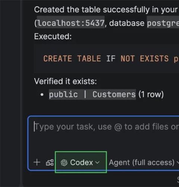Click the NOT keyword in code block

(x=128, y=59)
